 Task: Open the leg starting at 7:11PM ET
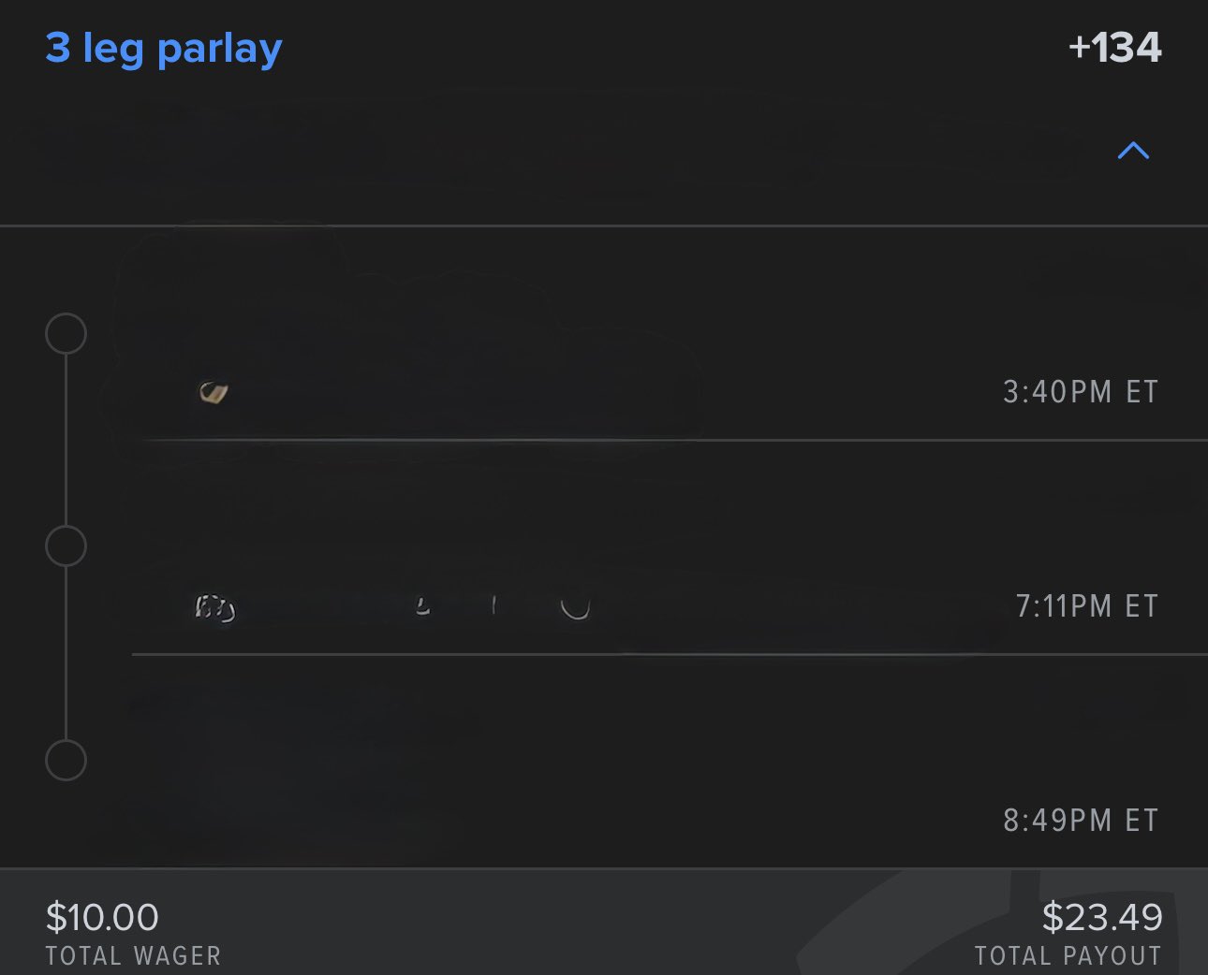click(1086, 606)
